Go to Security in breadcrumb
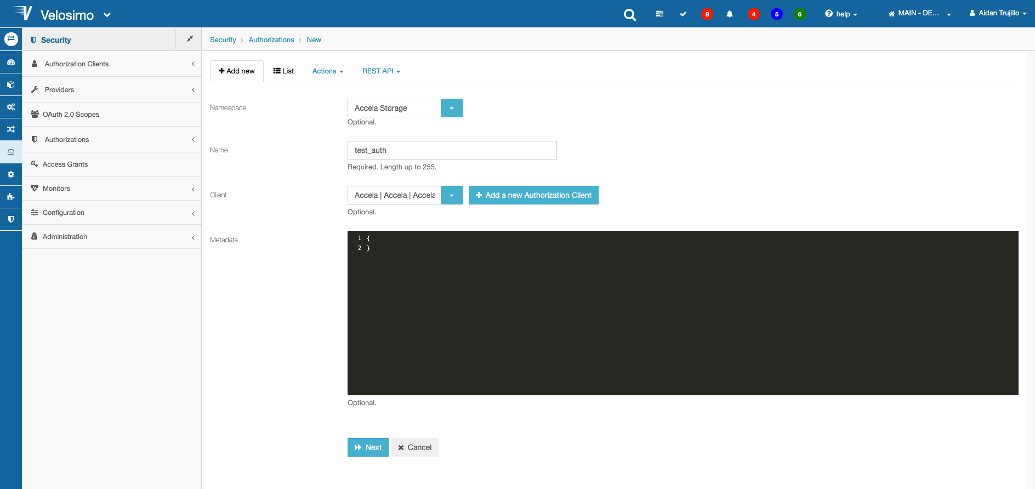The height and width of the screenshot is (489, 1035). [223, 40]
